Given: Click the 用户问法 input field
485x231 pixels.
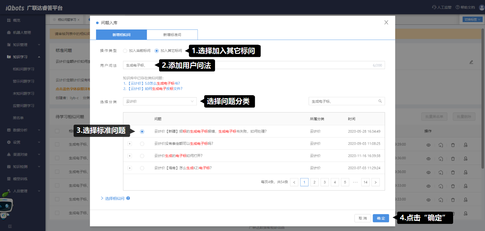Looking at the screenshot, I should coord(248,65).
